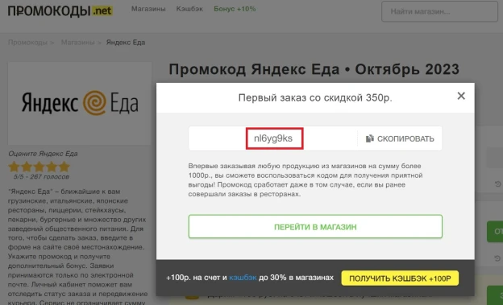Close the promo code popup
Viewport: 503px width, 305px height.
pyautogui.click(x=461, y=96)
